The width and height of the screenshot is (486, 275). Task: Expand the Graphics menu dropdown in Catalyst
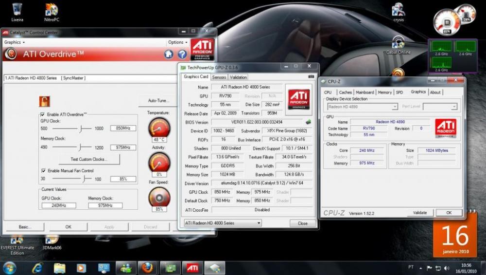[x=14, y=42]
